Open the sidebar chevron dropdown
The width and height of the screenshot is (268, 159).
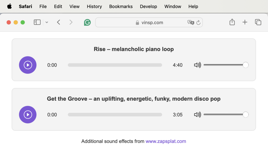coord(47,22)
